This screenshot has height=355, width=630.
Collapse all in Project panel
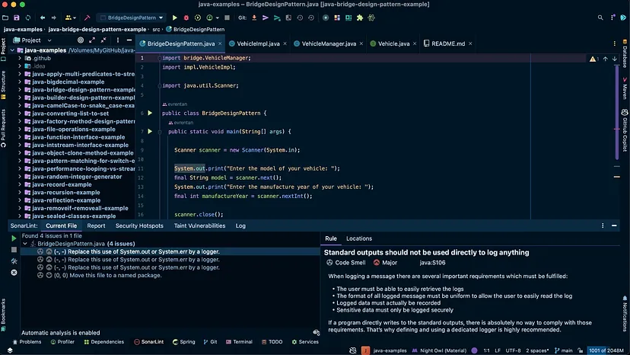tap(103, 40)
